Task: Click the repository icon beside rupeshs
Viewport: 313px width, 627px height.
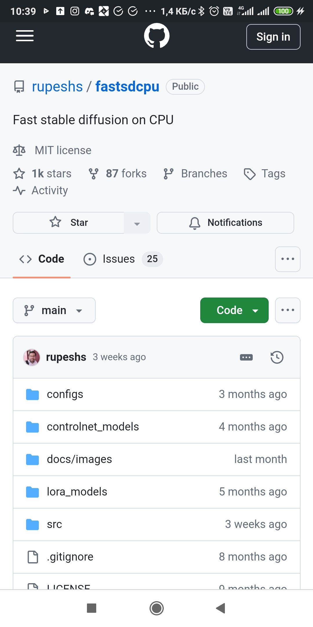Action: (x=19, y=87)
